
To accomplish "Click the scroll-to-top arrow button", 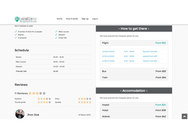I will coord(184,116).
